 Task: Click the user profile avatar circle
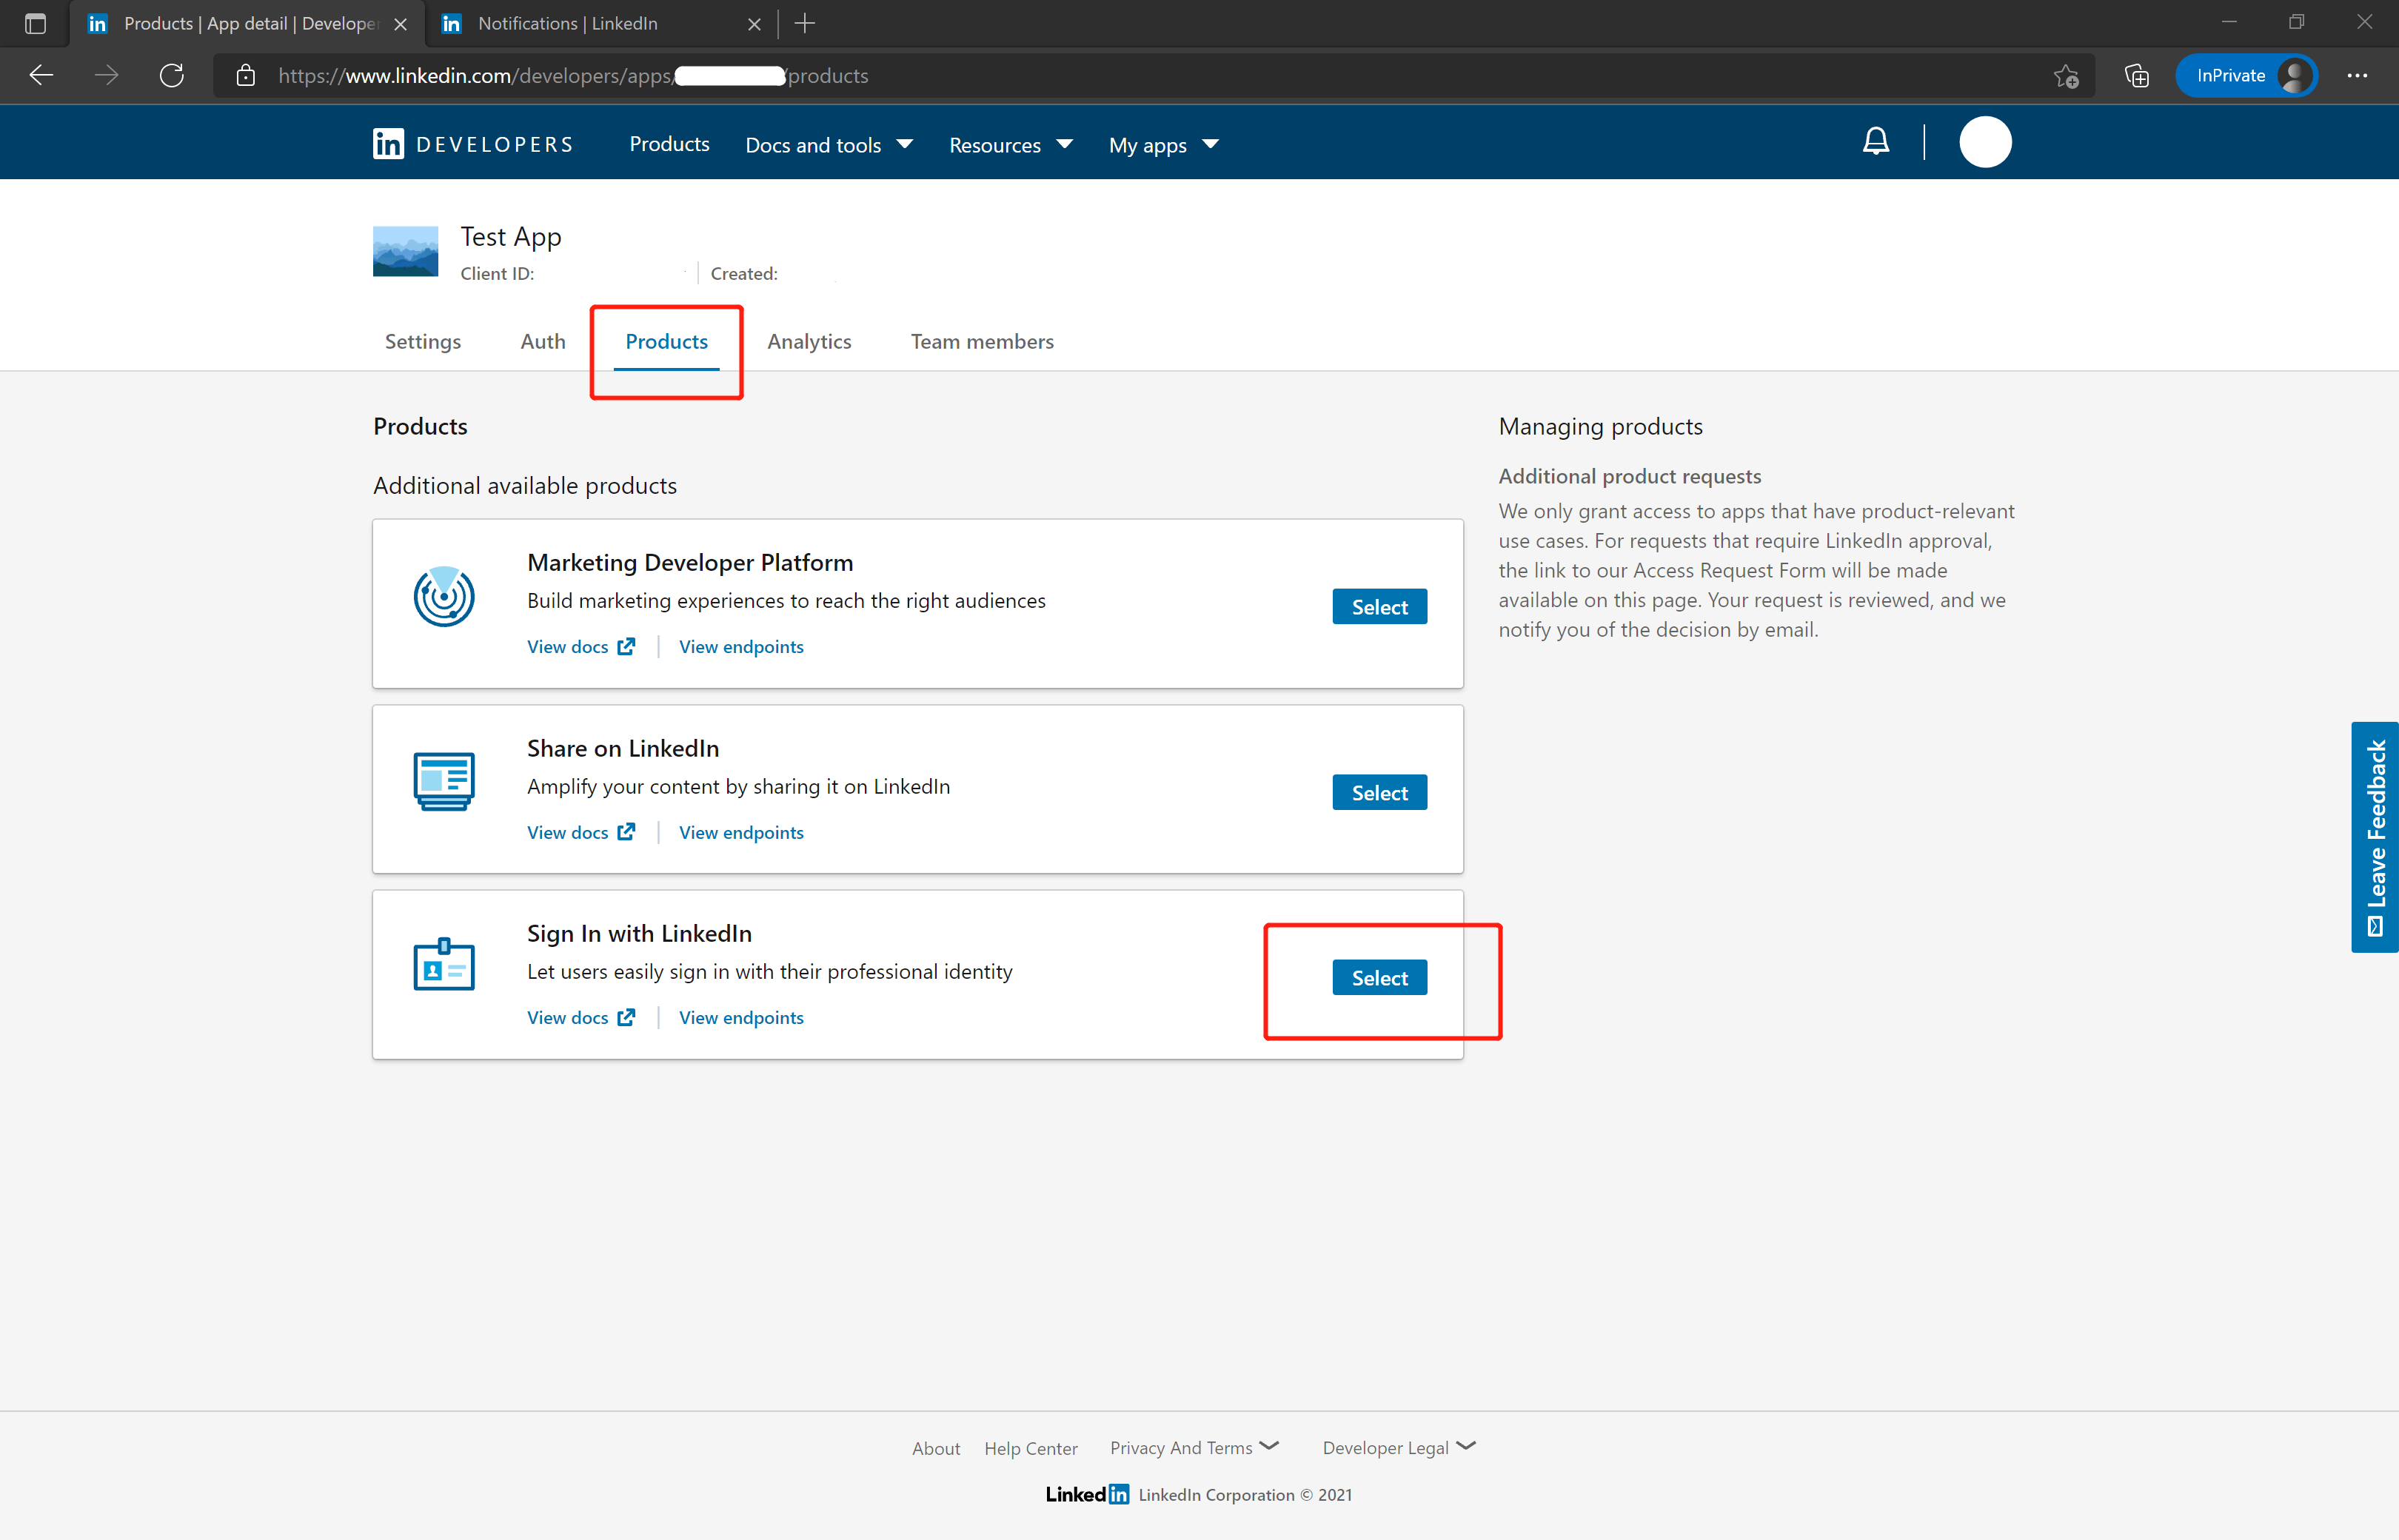tap(1984, 142)
